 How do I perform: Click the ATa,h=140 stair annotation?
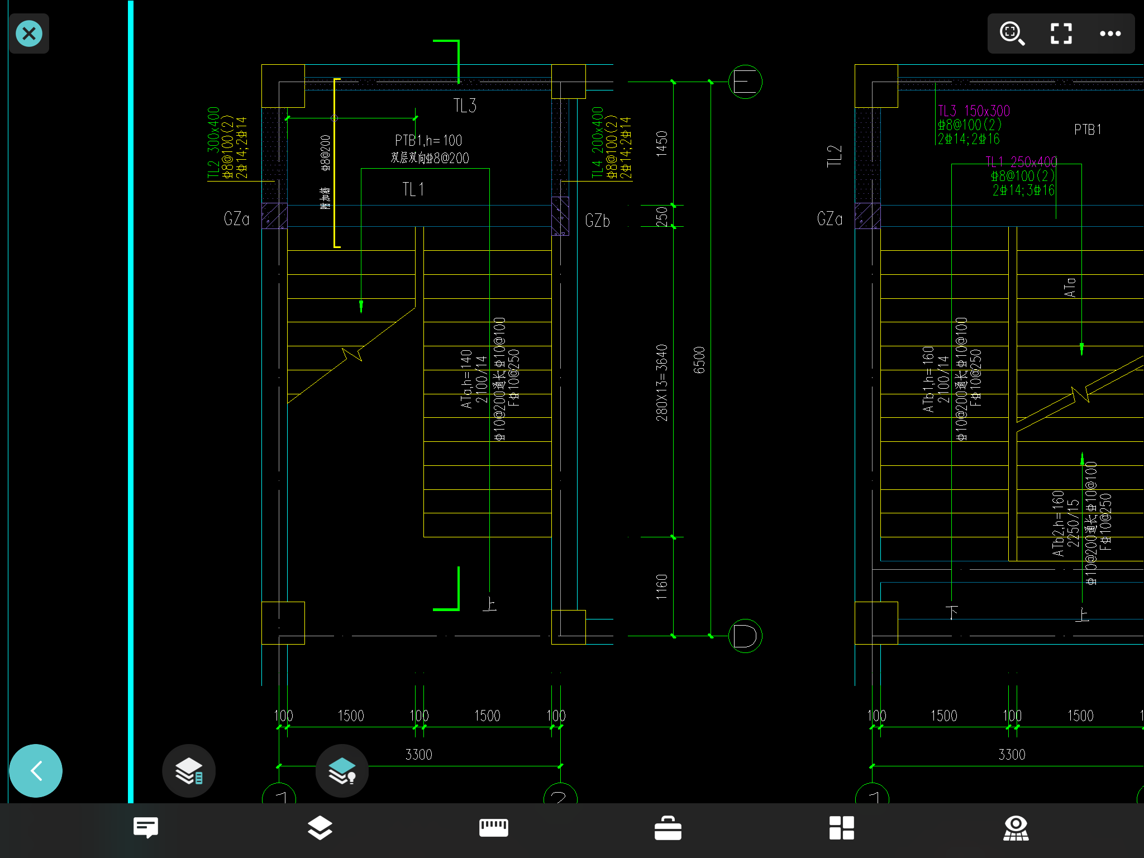coord(466,379)
